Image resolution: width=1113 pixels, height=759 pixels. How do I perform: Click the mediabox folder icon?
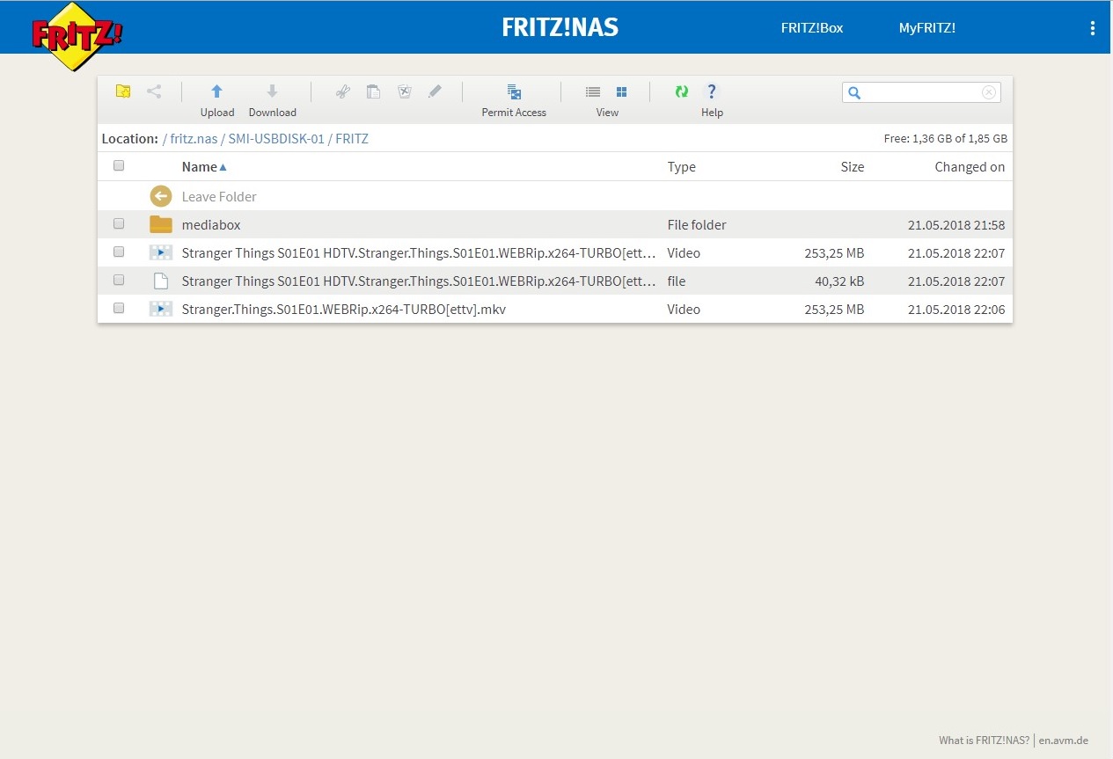coord(161,224)
